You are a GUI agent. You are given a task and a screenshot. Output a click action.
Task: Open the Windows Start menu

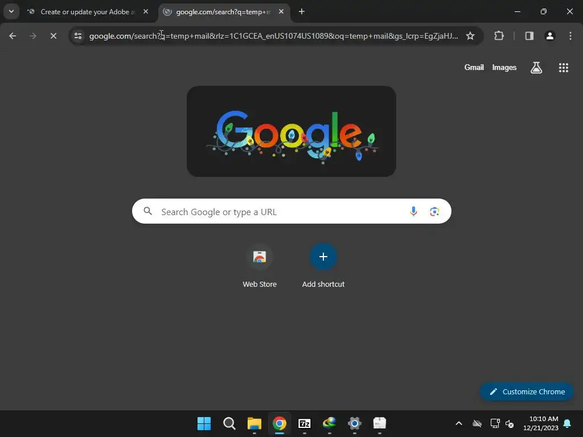[x=204, y=423]
